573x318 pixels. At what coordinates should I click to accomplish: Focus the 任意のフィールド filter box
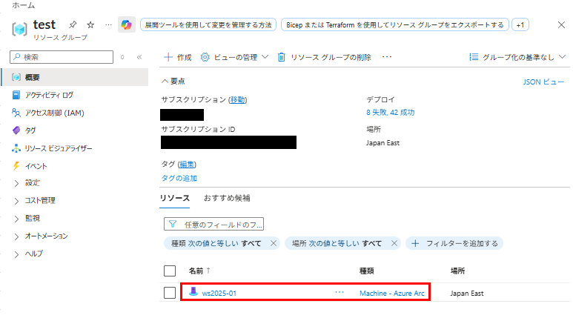pos(213,224)
